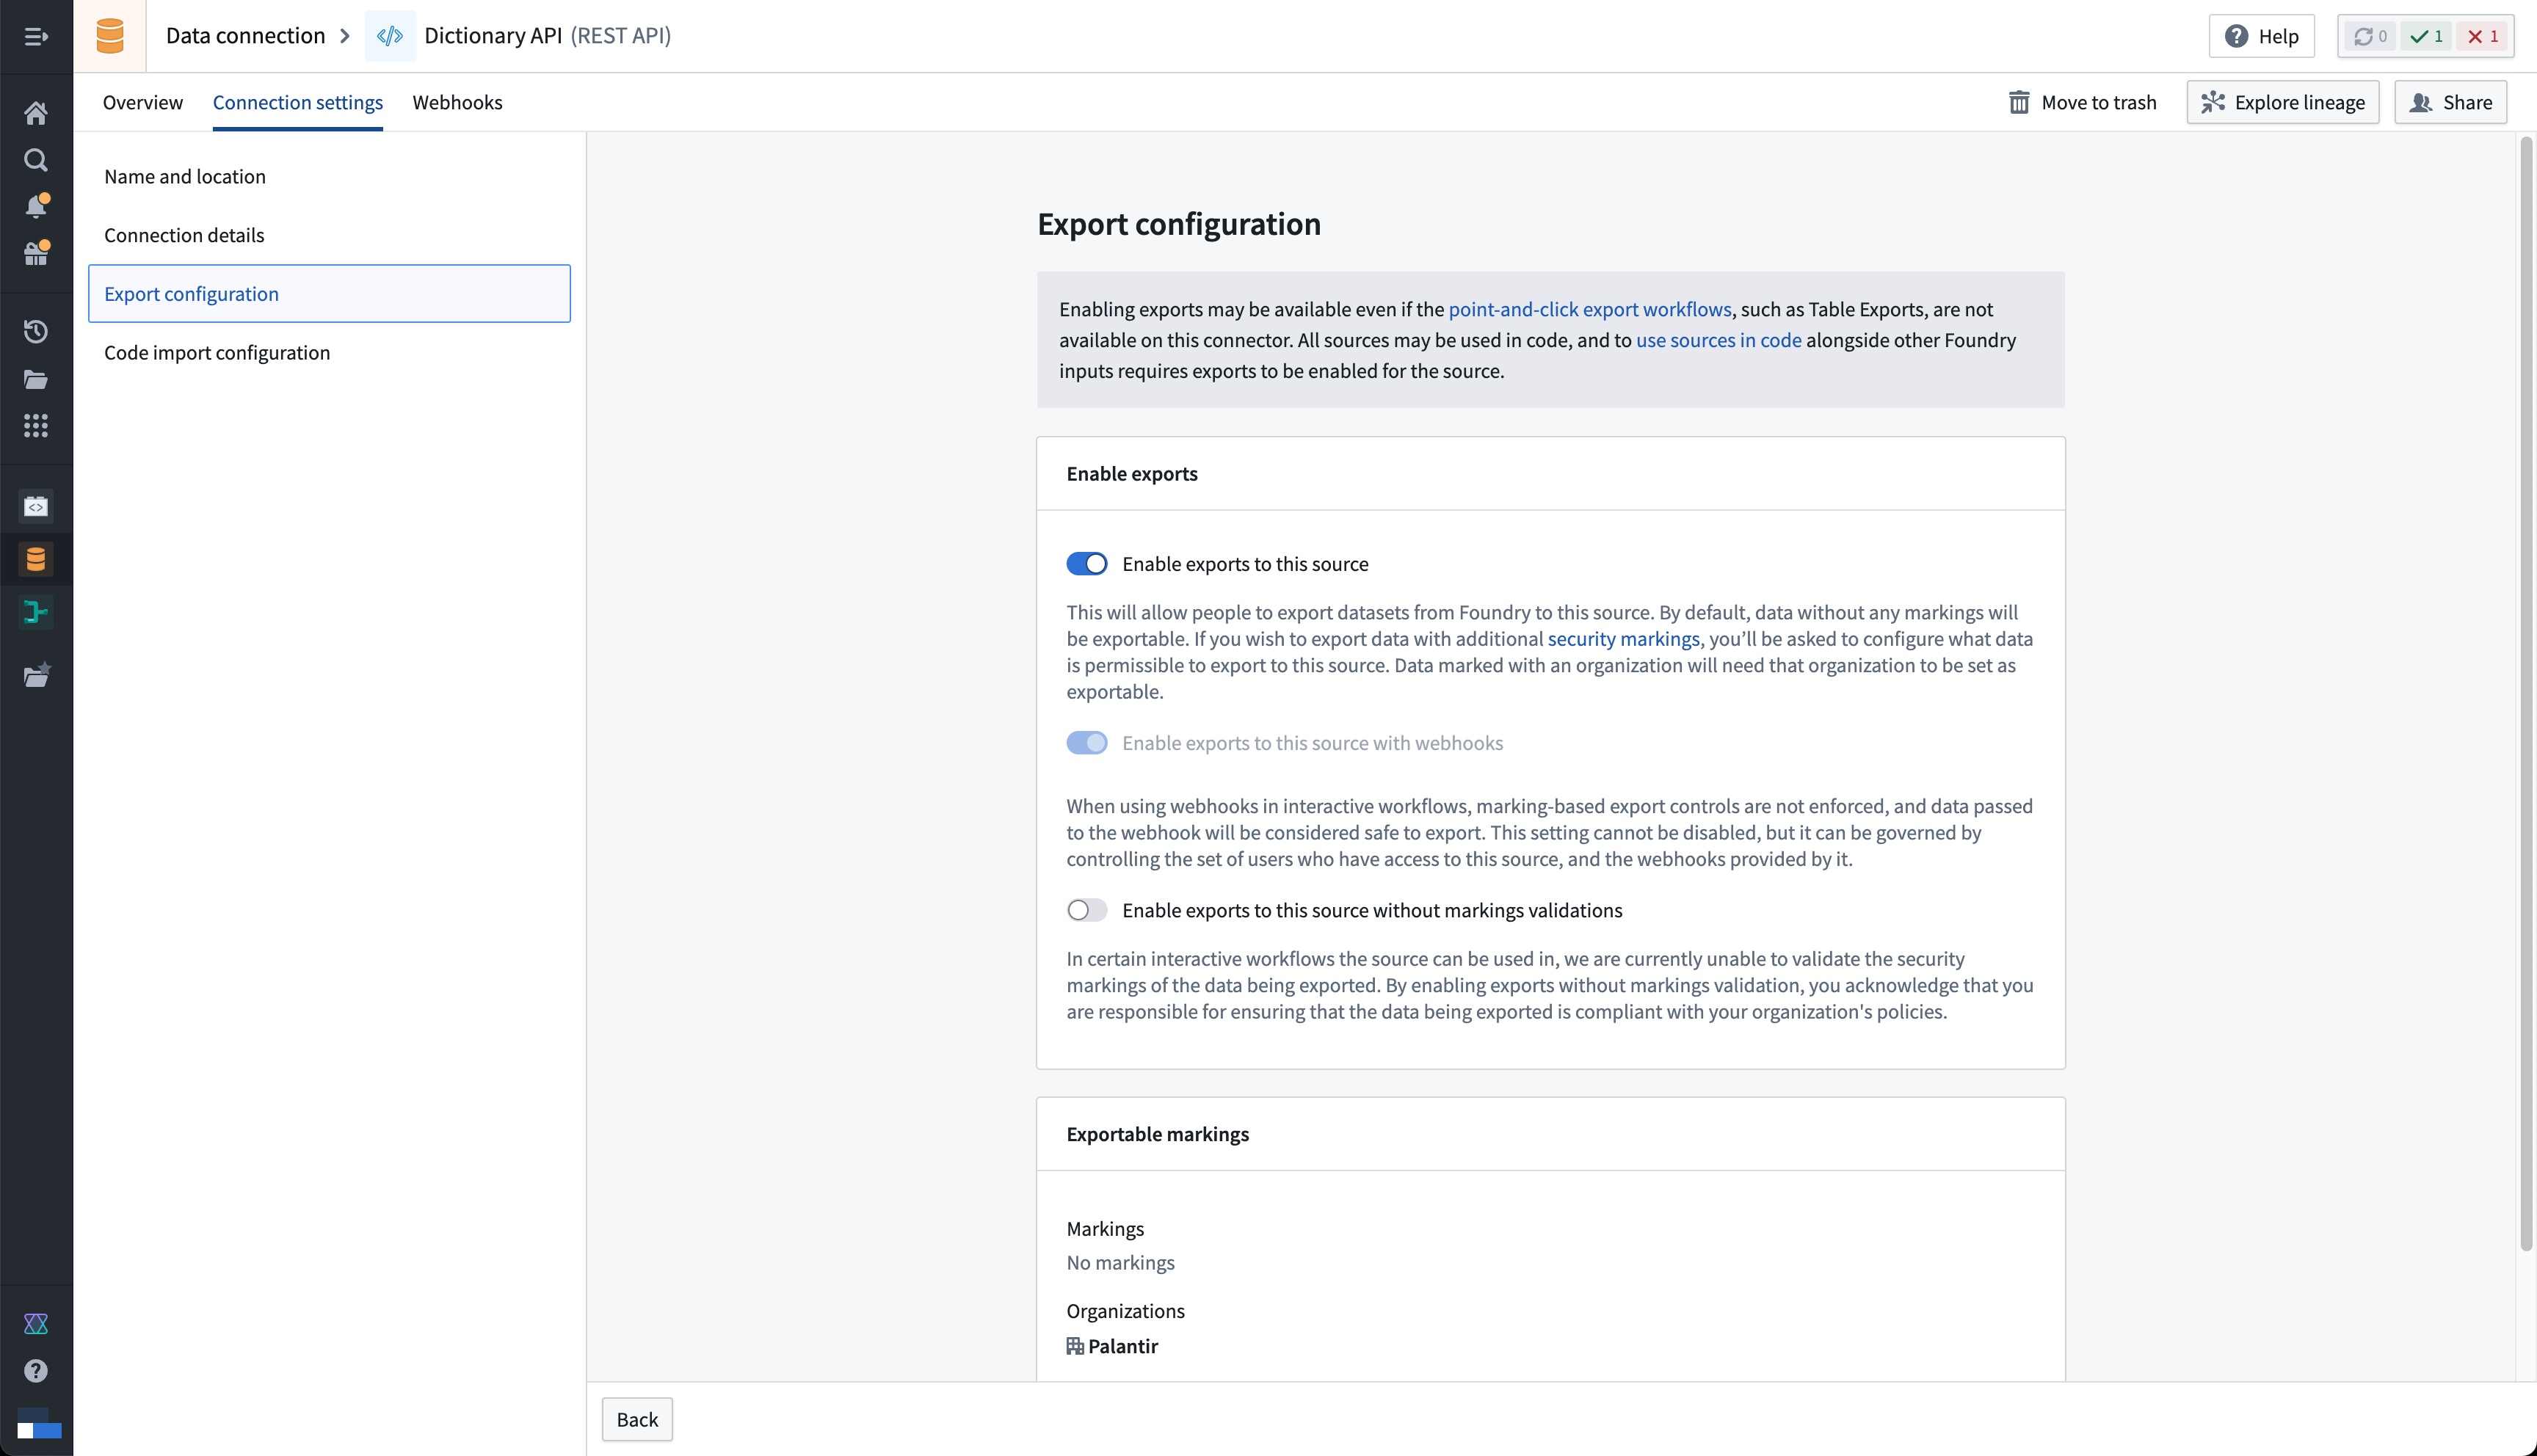
Task: Open Notifications bell icon
Action: click(36, 206)
